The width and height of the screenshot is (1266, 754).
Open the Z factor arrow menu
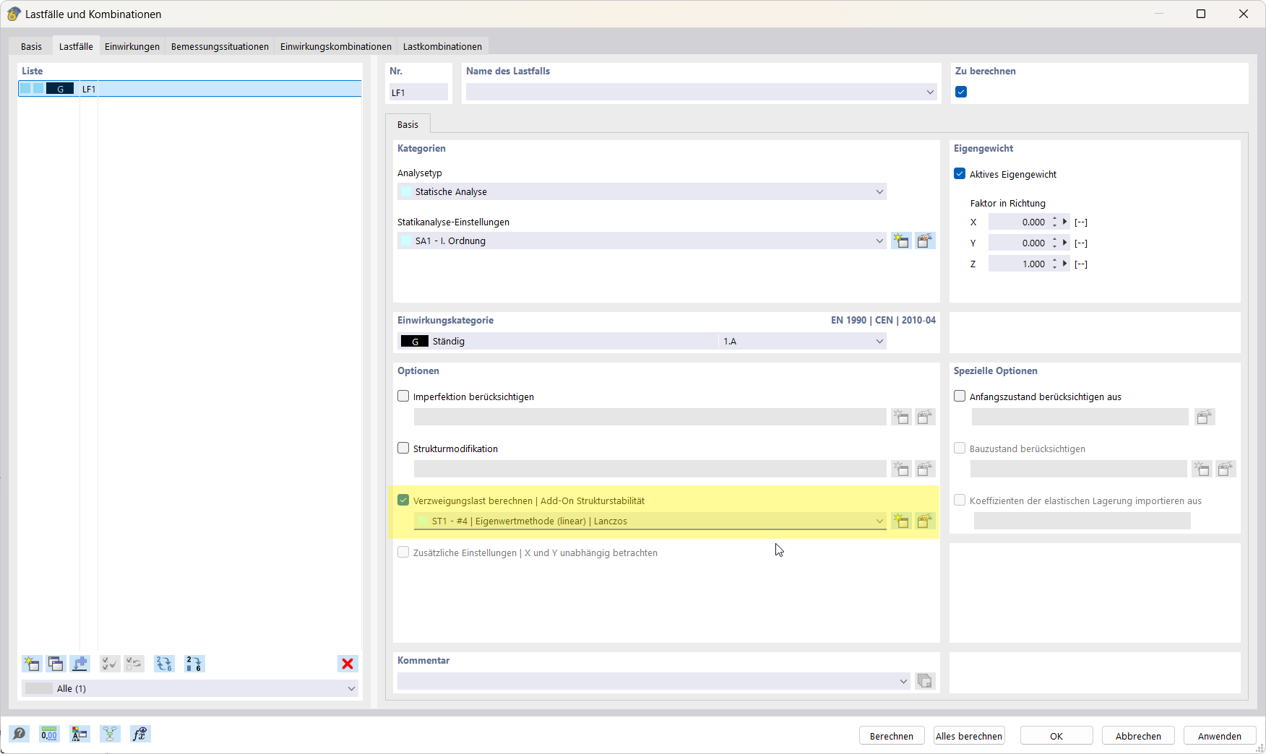point(1065,264)
